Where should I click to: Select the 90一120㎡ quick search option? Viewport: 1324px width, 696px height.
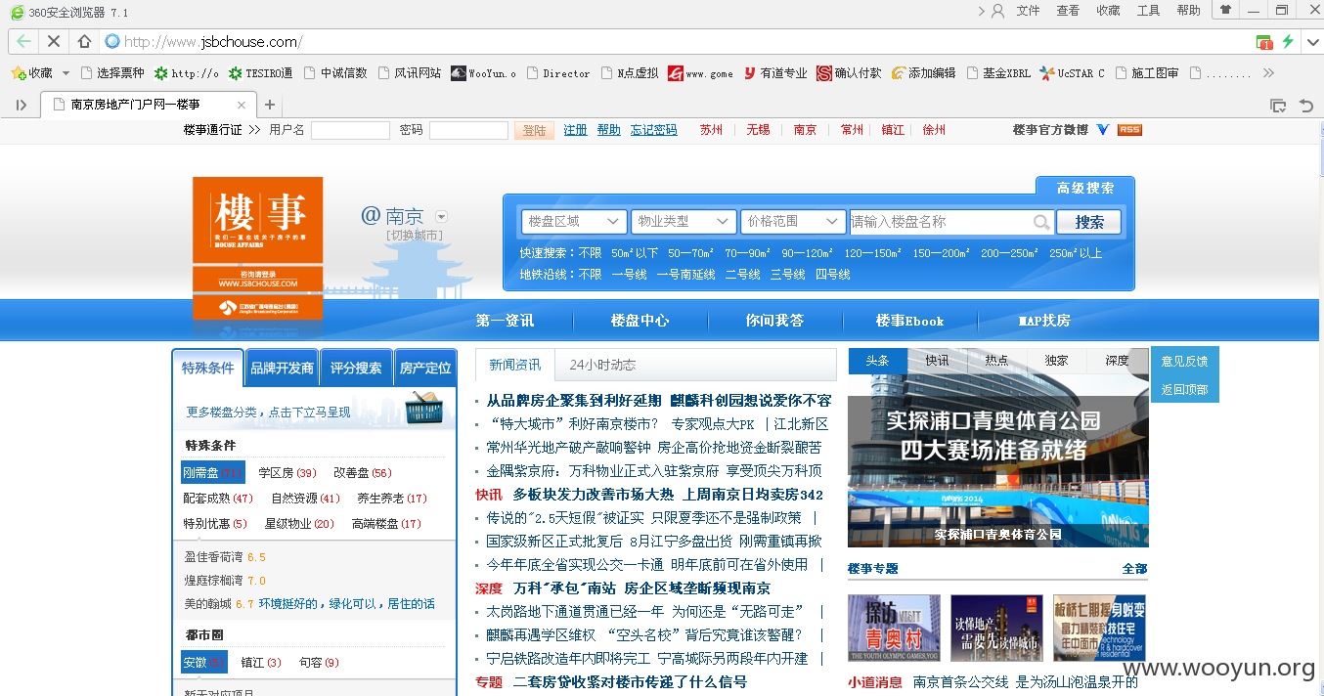[807, 253]
